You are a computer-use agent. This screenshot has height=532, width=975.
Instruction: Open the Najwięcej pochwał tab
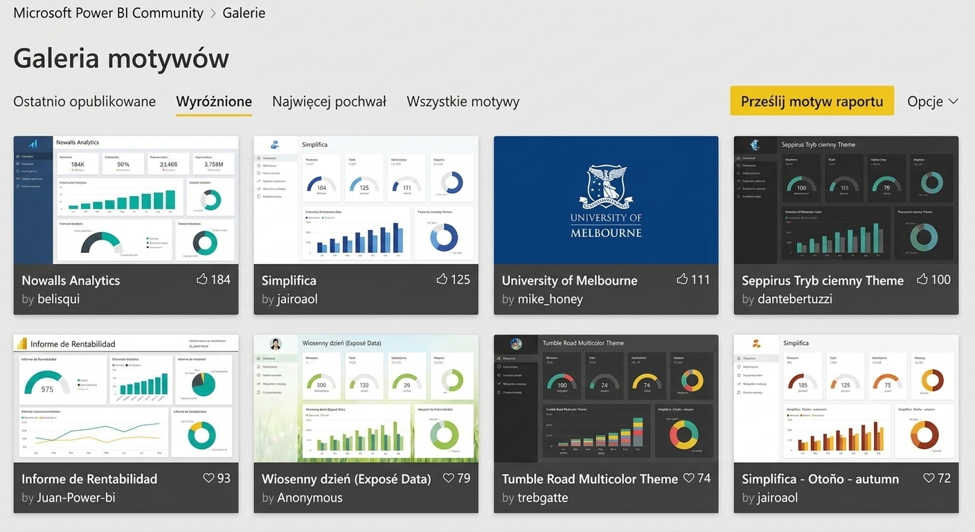coord(329,102)
